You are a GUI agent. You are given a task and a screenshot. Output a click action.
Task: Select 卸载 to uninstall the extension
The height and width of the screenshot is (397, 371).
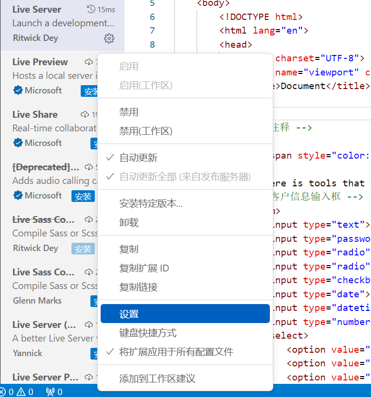185,222
